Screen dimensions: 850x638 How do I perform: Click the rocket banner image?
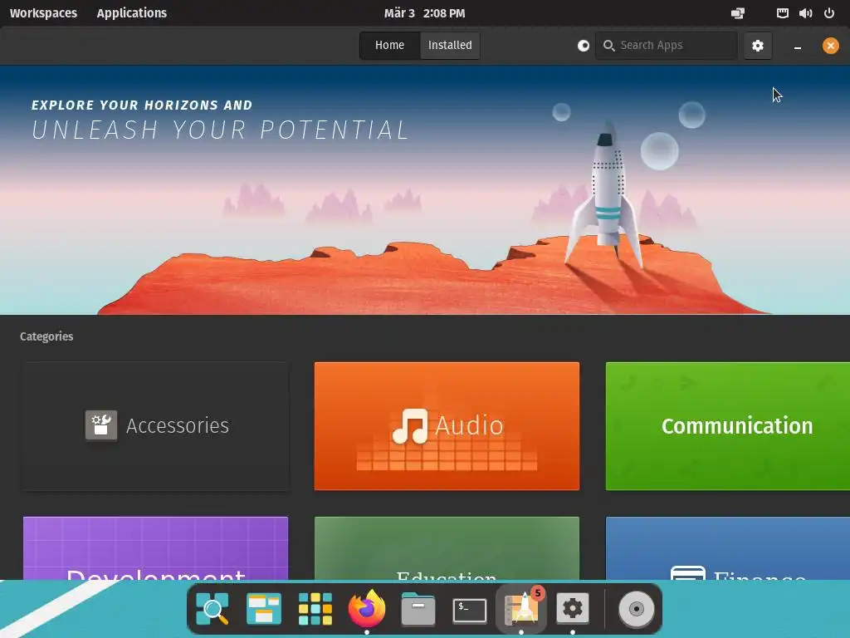(425, 190)
